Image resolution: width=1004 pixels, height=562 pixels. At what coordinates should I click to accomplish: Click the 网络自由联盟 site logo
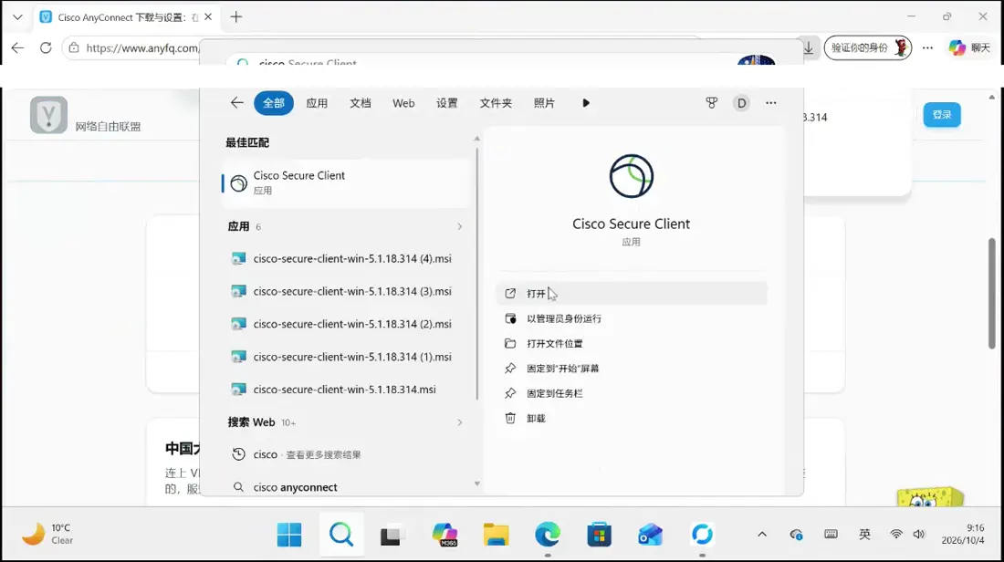[48, 115]
